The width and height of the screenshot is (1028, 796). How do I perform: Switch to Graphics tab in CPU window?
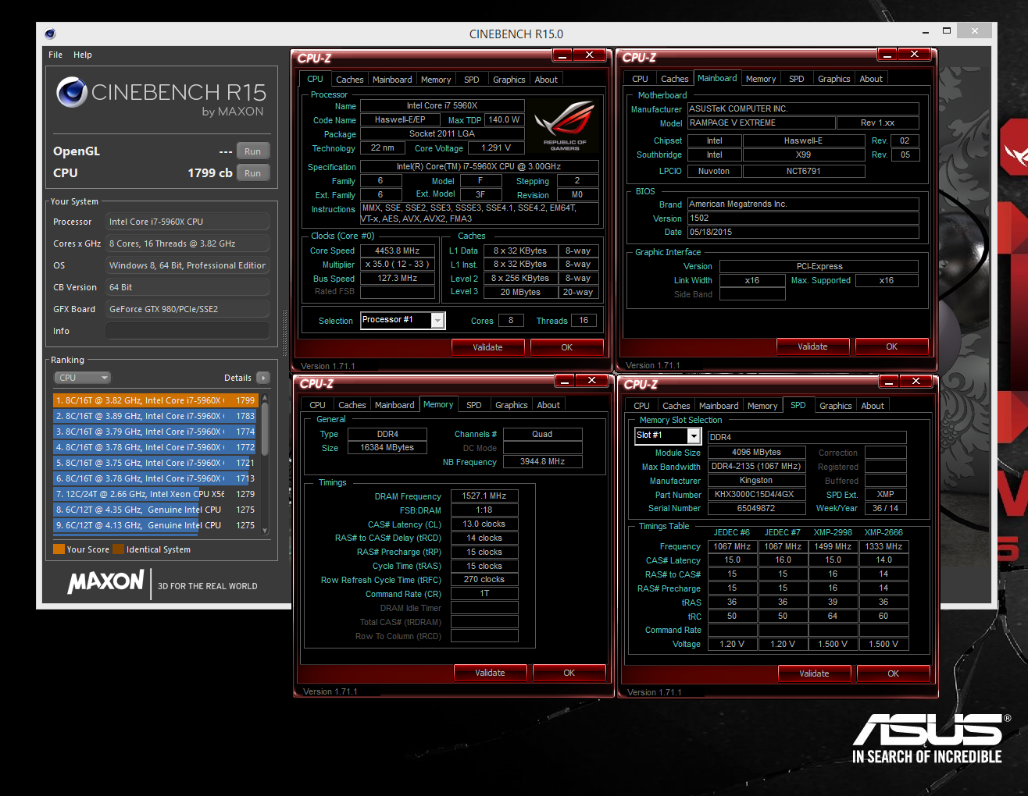point(509,80)
